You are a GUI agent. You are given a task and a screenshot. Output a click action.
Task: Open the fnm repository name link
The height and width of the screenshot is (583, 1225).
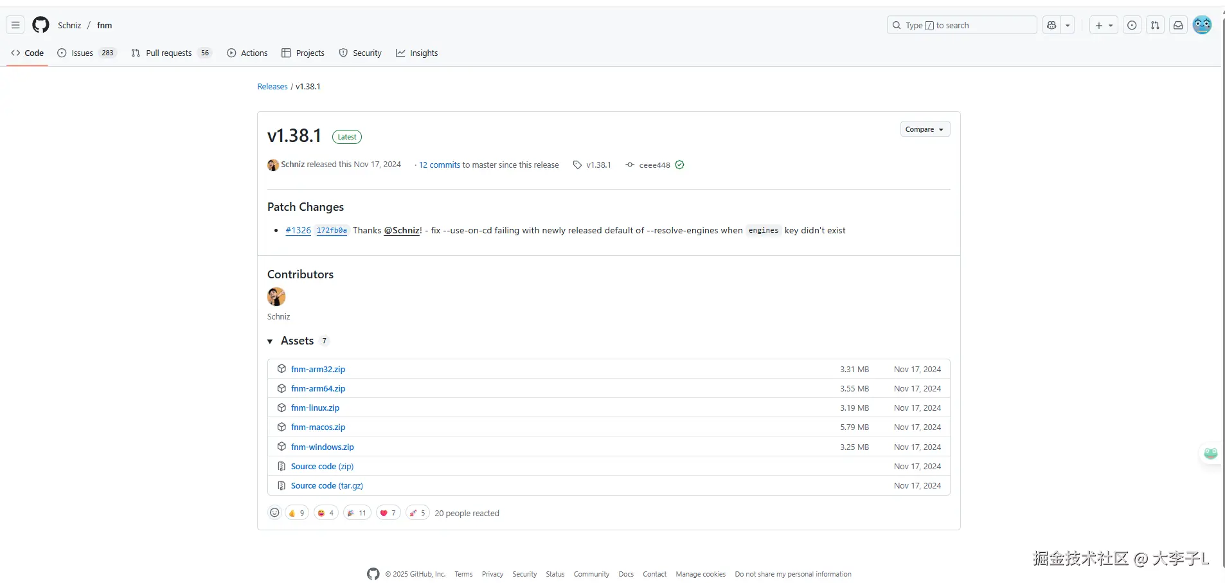[105, 25]
